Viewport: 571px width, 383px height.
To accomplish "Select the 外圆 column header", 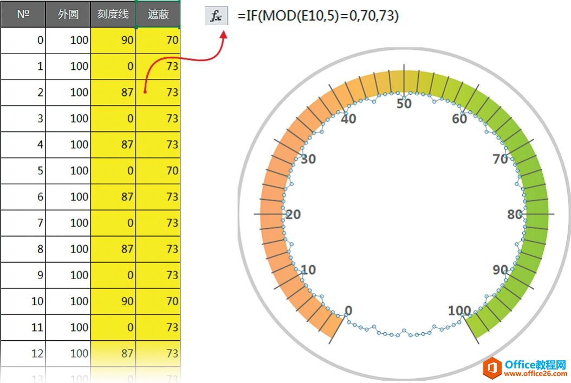I will pos(68,14).
